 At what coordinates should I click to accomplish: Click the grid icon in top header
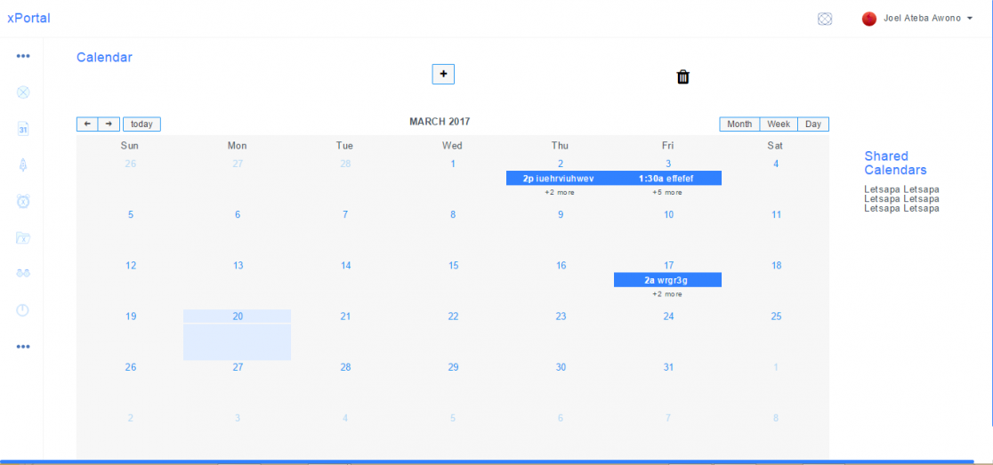click(825, 19)
